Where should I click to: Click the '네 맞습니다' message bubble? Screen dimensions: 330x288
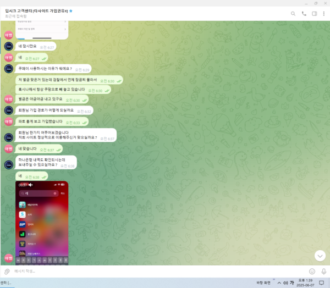tap(38, 149)
